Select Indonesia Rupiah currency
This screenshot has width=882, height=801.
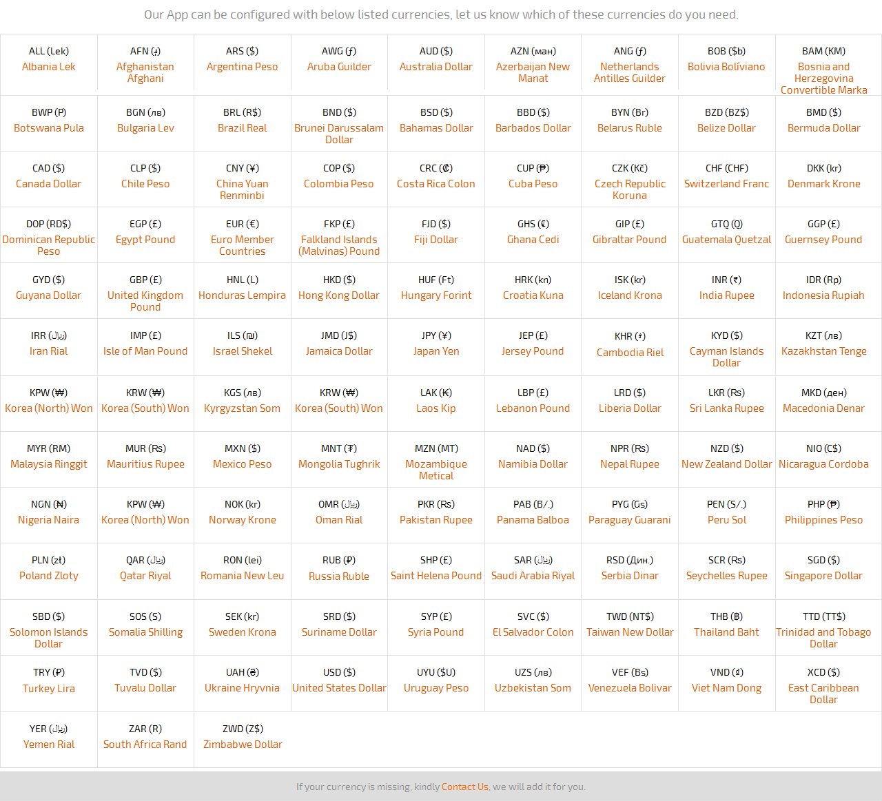coord(823,295)
